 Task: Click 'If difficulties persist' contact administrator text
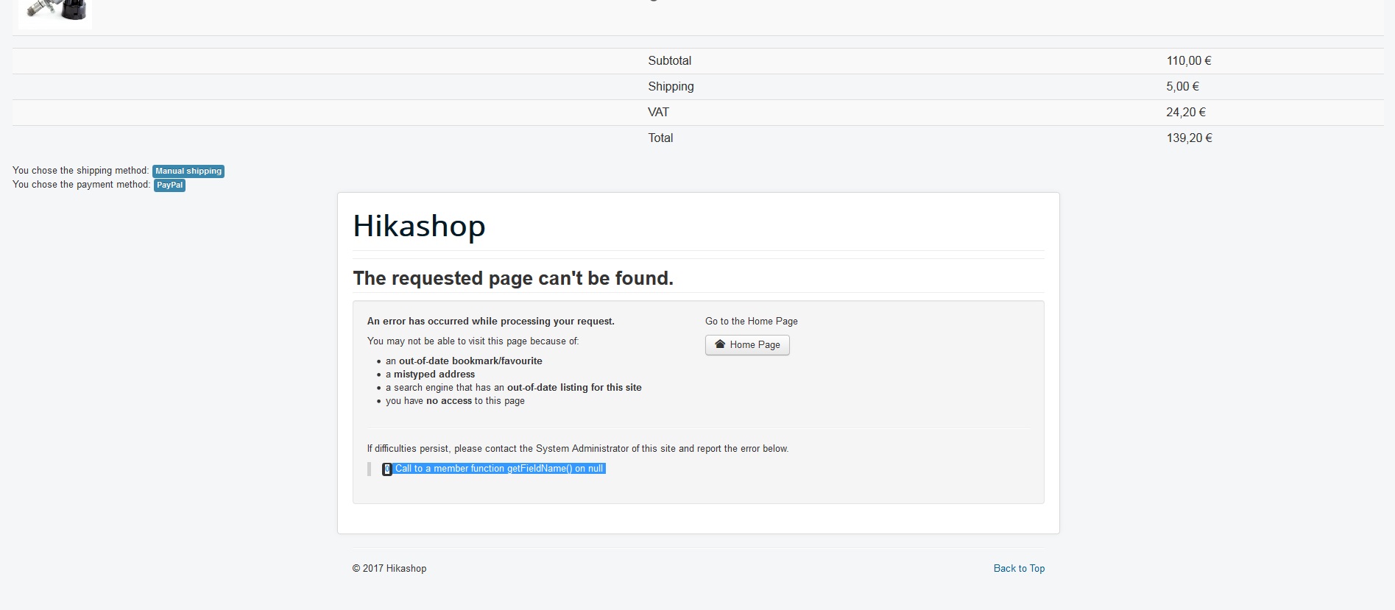click(x=578, y=449)
